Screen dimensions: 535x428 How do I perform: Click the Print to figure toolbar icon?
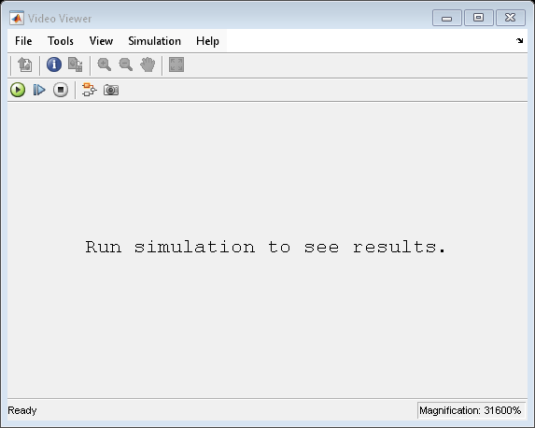point(24,64)
